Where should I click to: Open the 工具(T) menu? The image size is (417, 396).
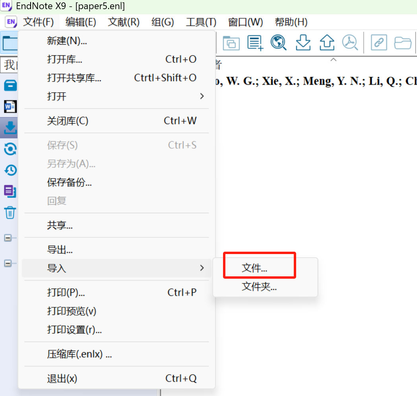click(201, 22)
